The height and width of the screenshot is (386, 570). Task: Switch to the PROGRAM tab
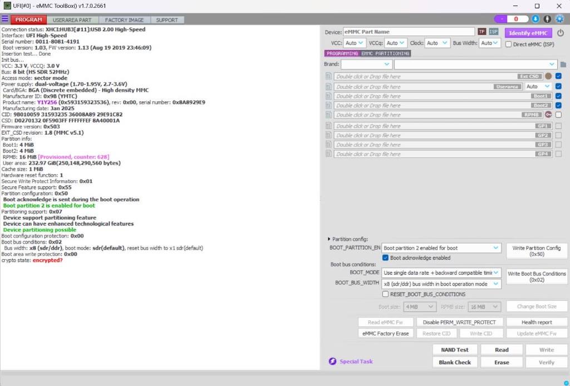(x=29, y=19)
